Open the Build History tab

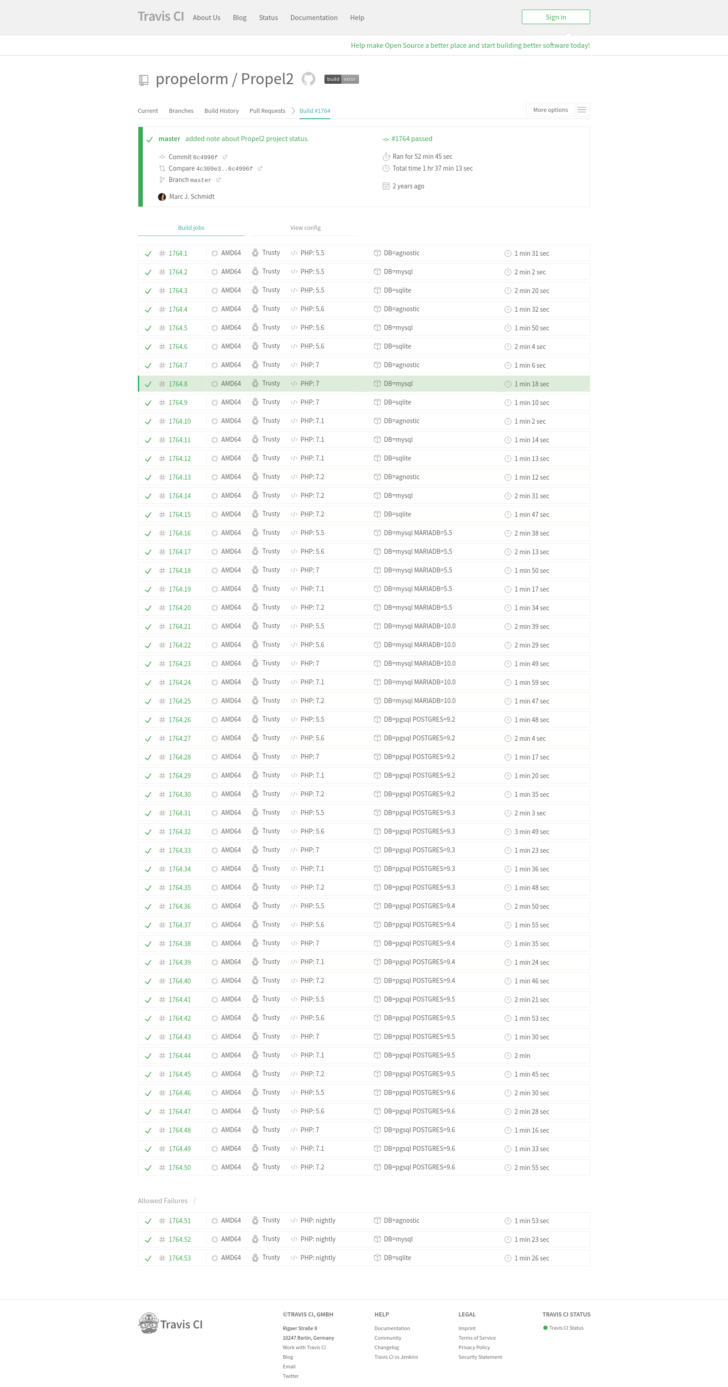point(221,111)
